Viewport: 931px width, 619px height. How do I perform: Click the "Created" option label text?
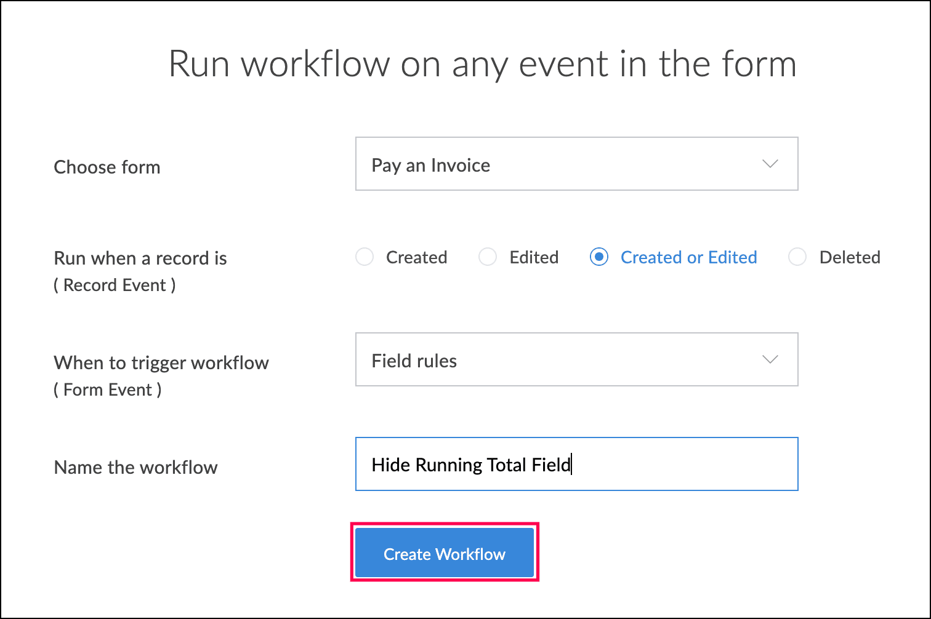(416, 257)
